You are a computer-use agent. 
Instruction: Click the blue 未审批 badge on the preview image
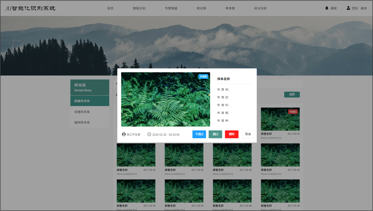(x=203, y=77)
